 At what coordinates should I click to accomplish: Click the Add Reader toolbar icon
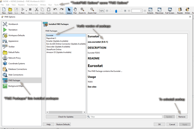pos(180,10)
